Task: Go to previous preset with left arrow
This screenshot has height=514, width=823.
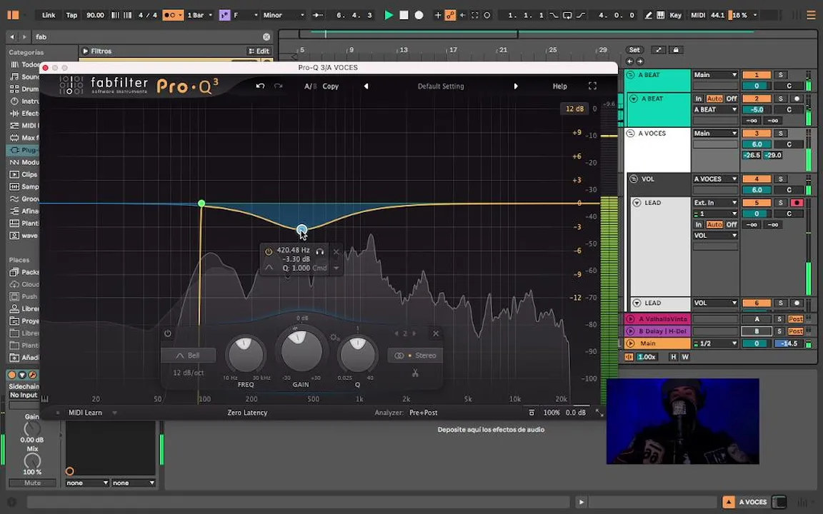Action: [x=366, y=86]
